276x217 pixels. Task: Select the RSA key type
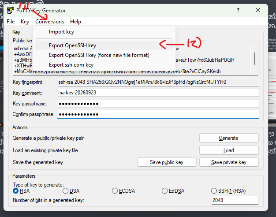21,191
